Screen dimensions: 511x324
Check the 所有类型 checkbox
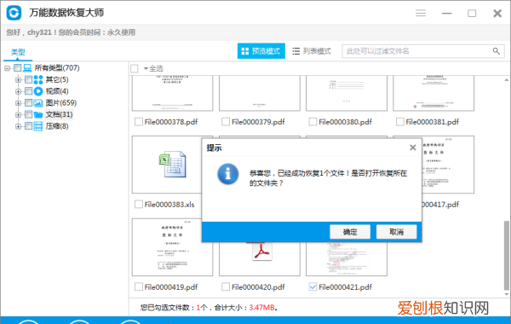tap(18, 68)
